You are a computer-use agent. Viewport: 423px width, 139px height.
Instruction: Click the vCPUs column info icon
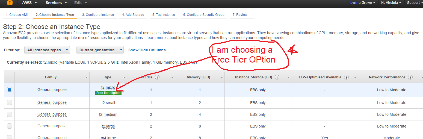click(x=157, y=77)
